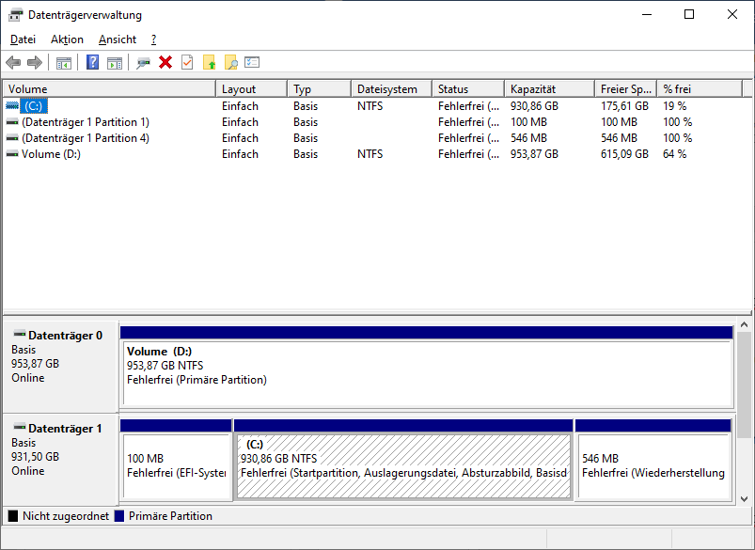This screenshot has width=755, height=550.
Task: Click the 175,61 GB free space cell
Action: (624, 106)
